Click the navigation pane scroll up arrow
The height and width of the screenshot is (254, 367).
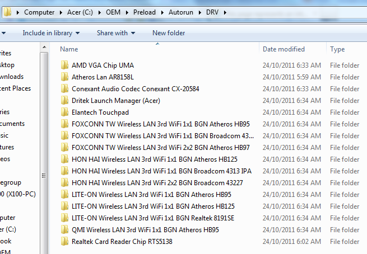point(44,48)
